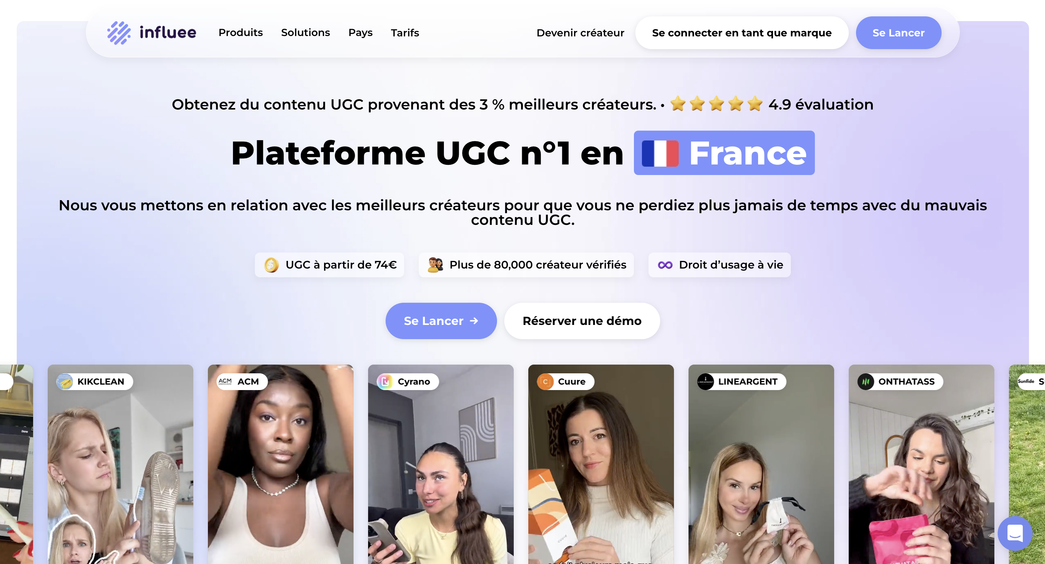The image size is (1045, 564).
Task: Click Se connecter en tant que marque
Action: point(742,33)
